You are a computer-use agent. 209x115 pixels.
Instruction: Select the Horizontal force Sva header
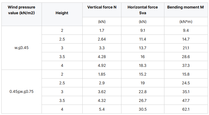coord(143,10)
